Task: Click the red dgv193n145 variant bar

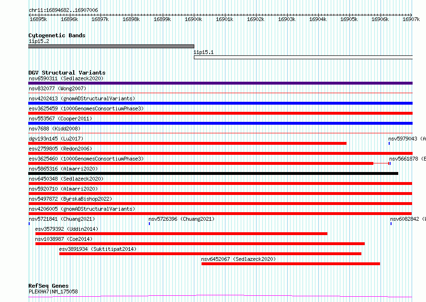Action: pyautogui.click(x=187, y=143)
